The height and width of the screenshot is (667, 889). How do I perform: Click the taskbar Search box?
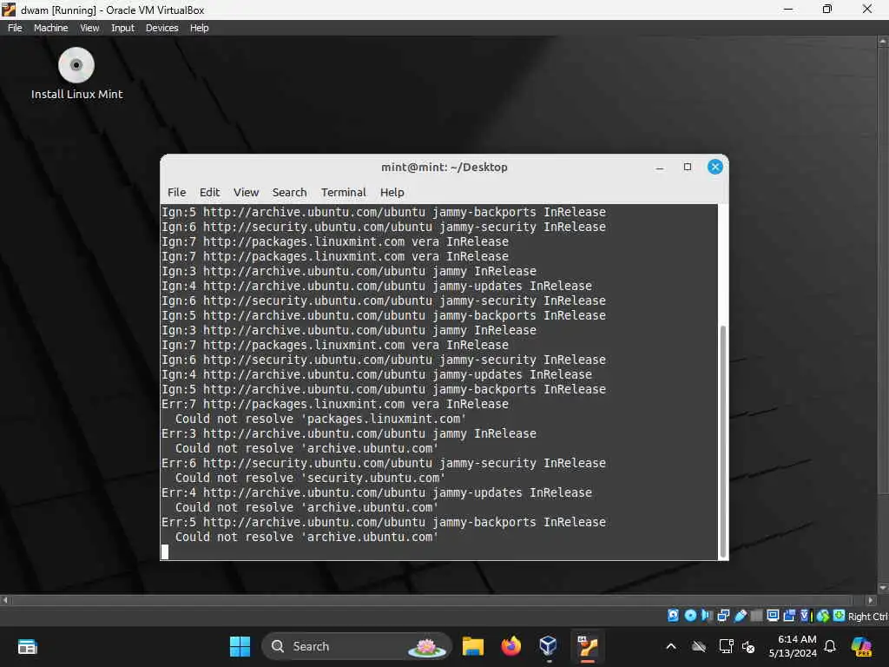(357, 646)
